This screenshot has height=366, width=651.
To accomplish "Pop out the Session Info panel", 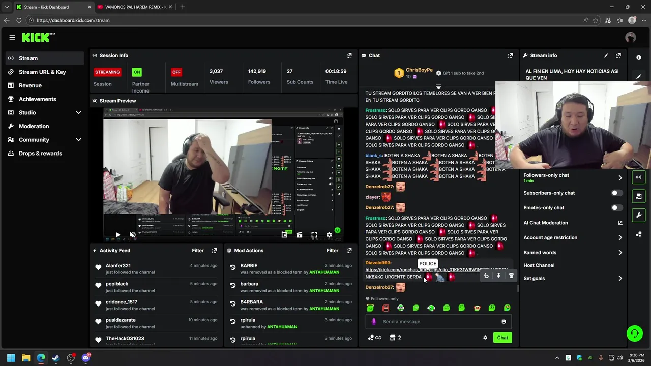I will (349, 55).
